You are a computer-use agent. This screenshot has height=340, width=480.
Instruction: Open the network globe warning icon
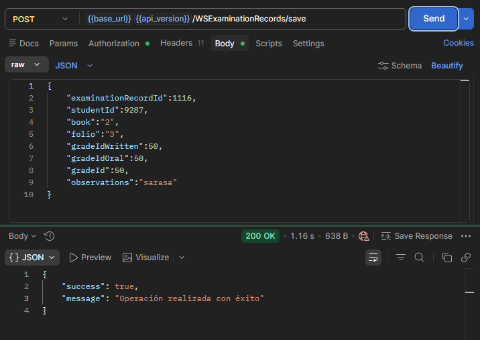coord(363,236)
